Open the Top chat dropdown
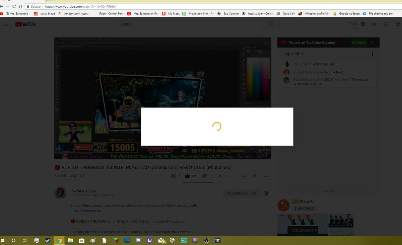Image resolution: width=402 pixels, height=245 pixels. tap(293, 54)
